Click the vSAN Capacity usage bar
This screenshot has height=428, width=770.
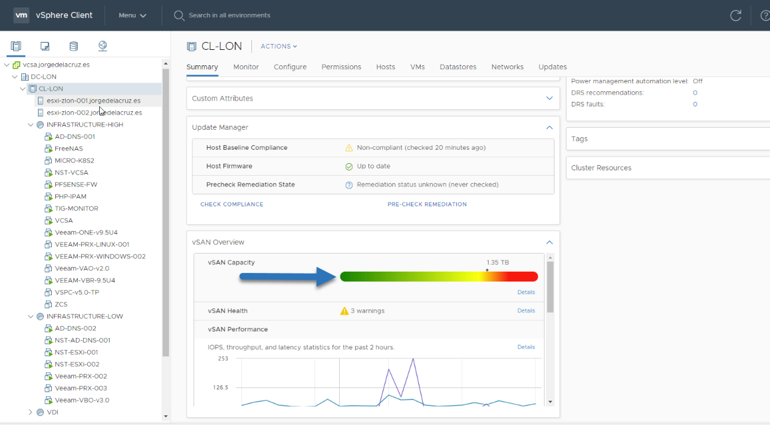[439, 277]
